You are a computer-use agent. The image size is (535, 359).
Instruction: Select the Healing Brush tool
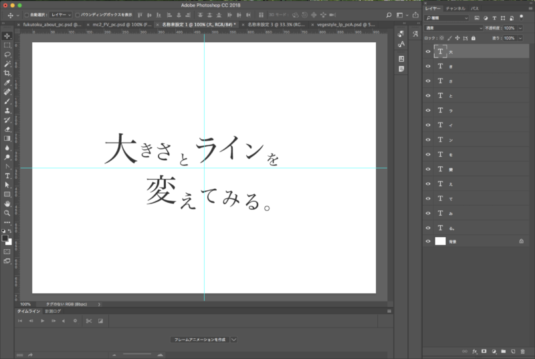(7, 92)
